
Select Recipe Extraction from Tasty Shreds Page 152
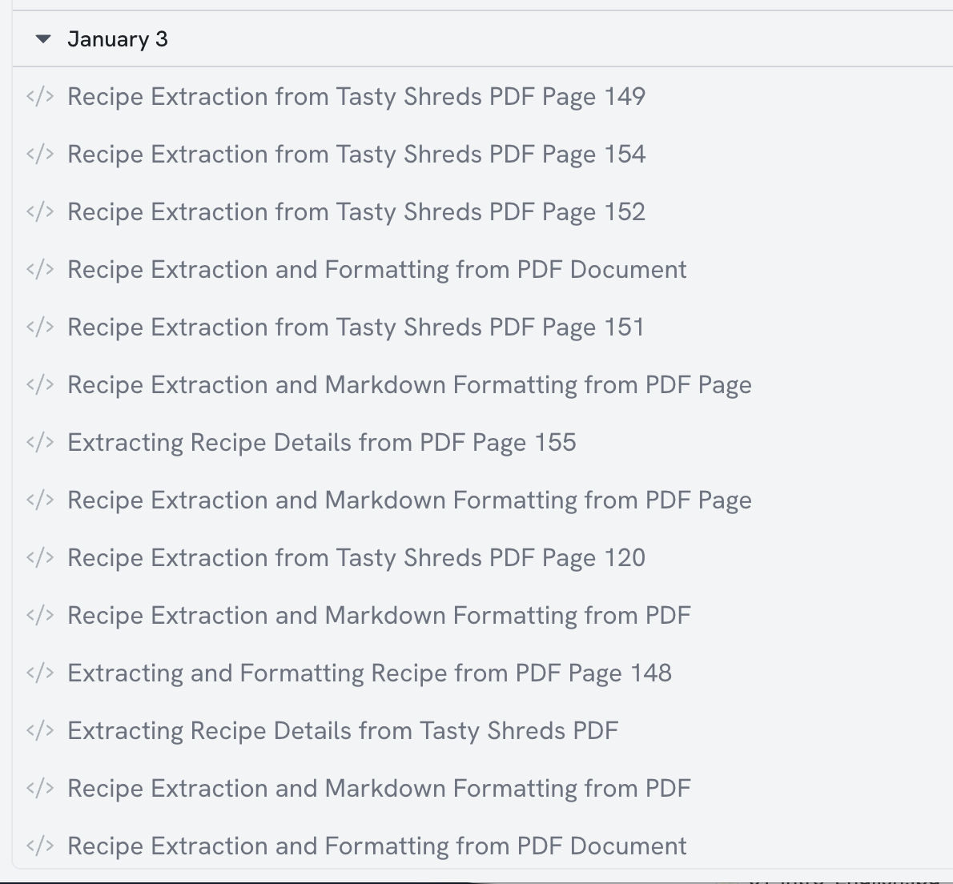(356, 212)
